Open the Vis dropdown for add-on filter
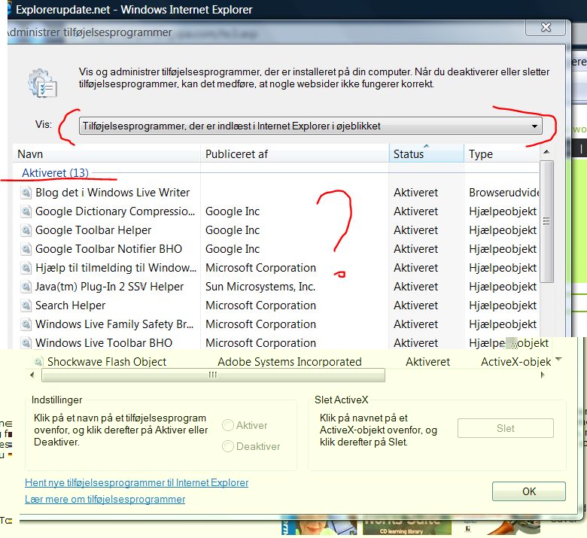 tap(310, 126)
